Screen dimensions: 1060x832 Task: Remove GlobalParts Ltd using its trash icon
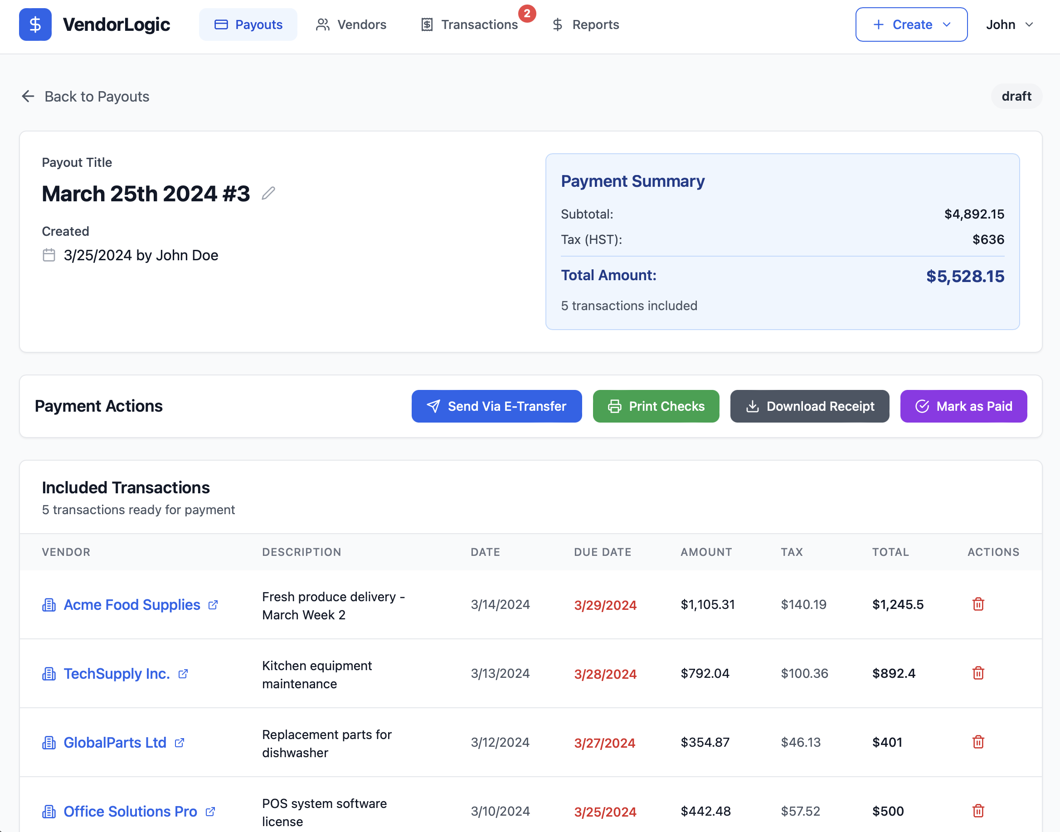tap(978, 742)
